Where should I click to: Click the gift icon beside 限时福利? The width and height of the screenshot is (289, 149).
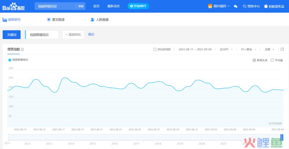[210, 6]
